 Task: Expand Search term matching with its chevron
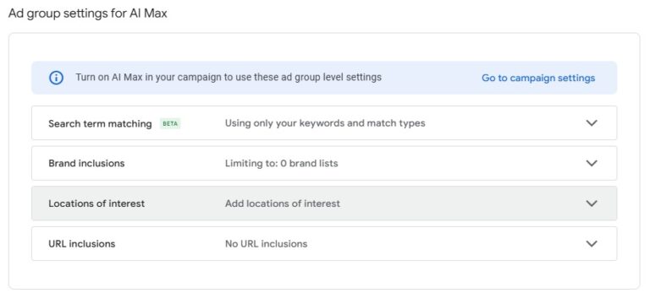(x=592, y=122)
